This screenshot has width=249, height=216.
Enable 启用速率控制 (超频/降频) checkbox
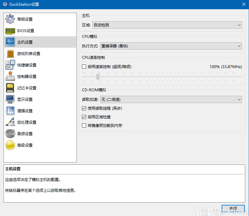84,66
